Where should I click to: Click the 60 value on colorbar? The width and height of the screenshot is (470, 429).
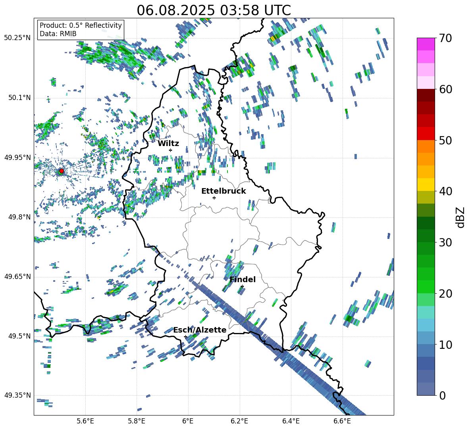(445, 89)
